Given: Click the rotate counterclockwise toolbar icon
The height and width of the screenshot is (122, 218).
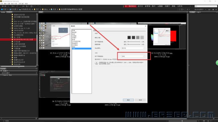Looking at the screenshot, I should click(x=35, y=6).
